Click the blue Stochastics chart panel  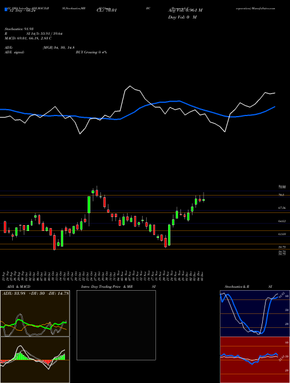coord(255,313)
